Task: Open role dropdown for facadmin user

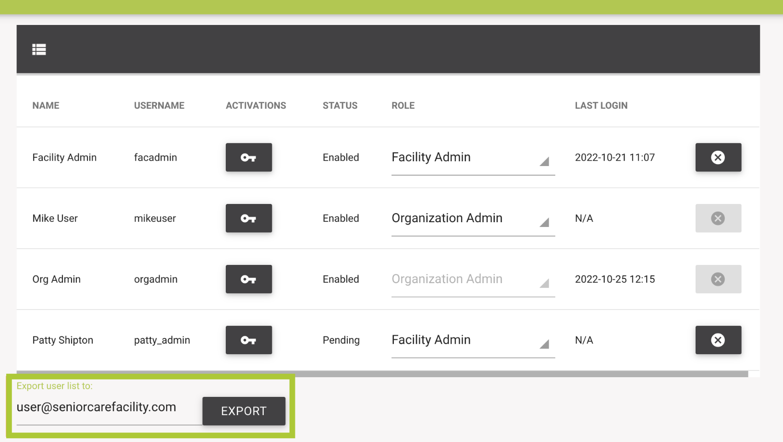Action: click(473, 158)
